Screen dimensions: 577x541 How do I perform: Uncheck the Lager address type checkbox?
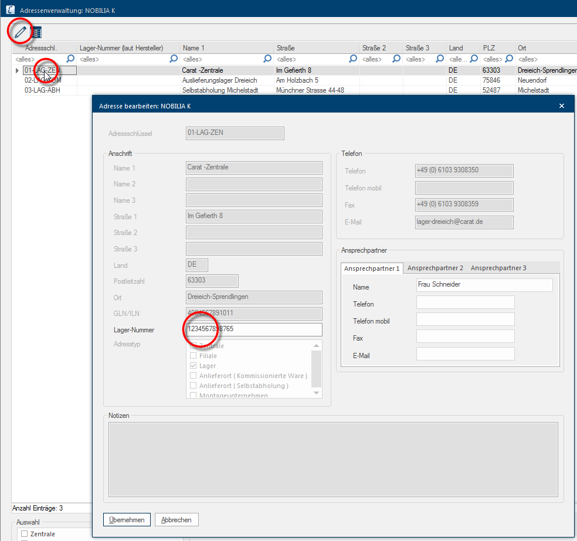pos(193,366)
